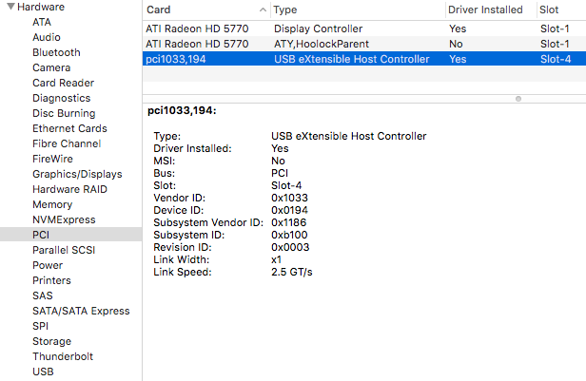Select Storage in the hardware sidebar
Screen dimensions: 586x381
[x=51, y=341]
